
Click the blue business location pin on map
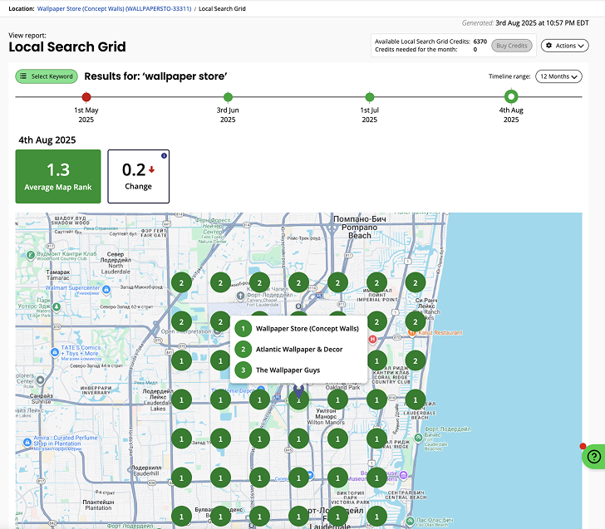(x=298, y=390)
